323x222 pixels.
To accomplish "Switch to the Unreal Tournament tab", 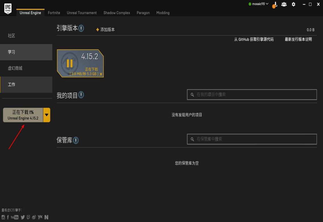I will tap(82, 13).
